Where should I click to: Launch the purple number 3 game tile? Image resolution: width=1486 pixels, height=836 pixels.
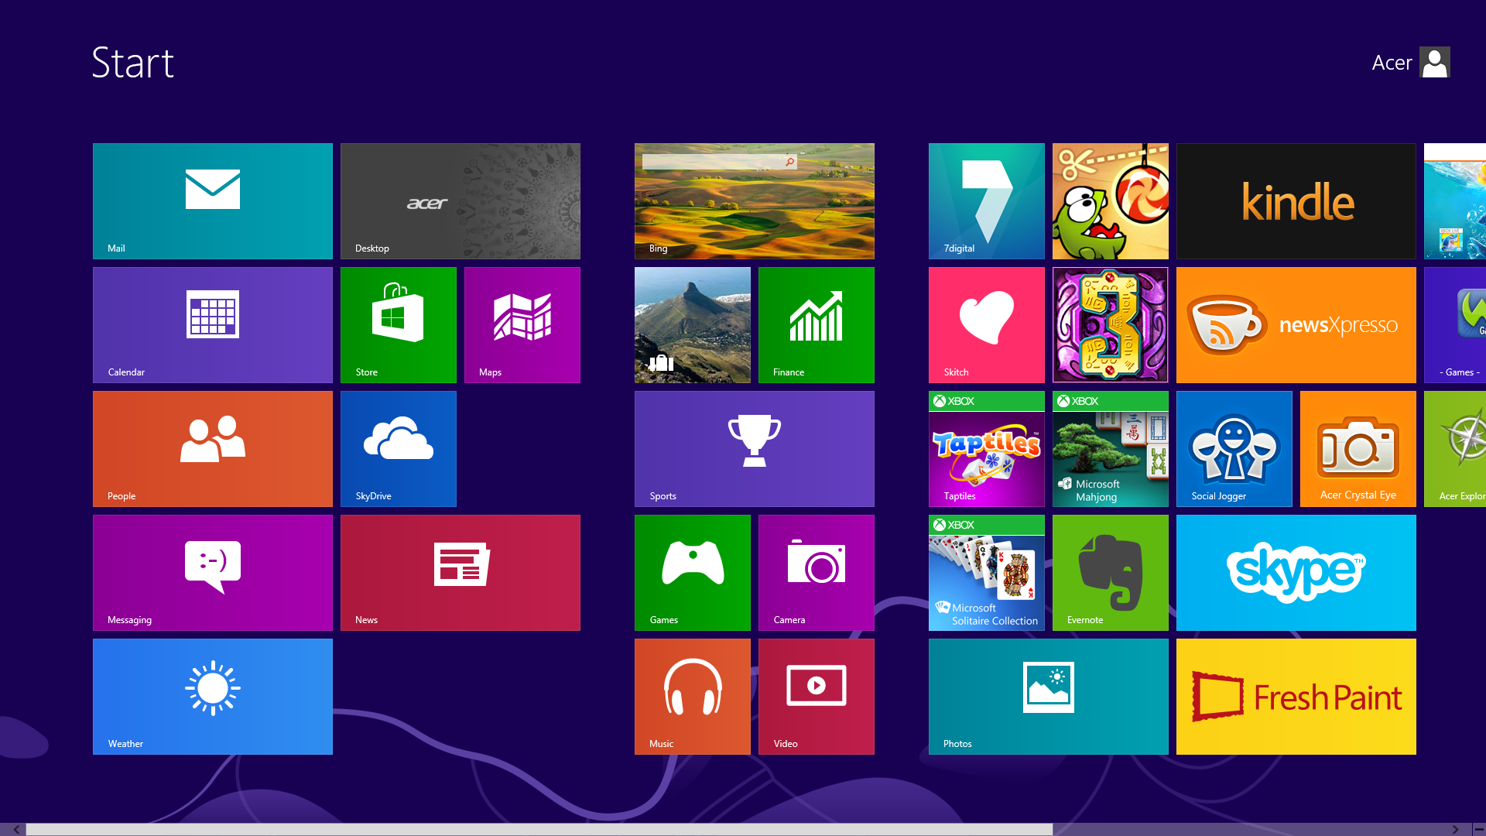1111,325
